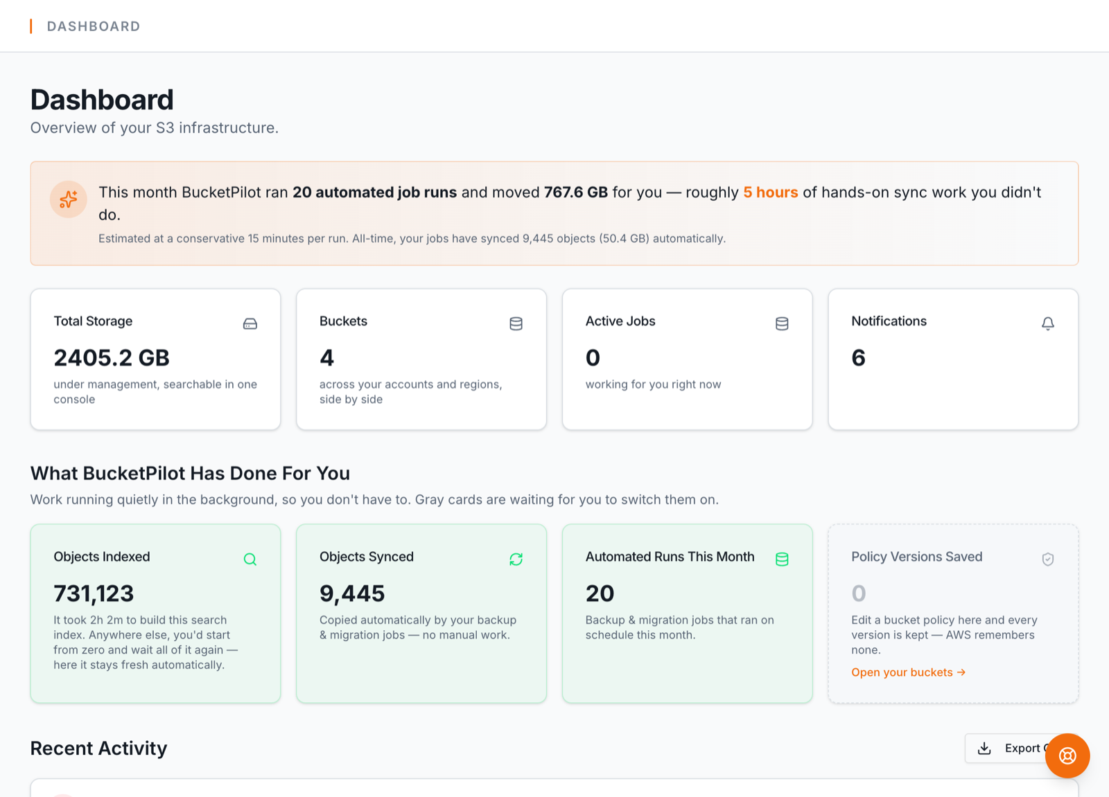Click the download icon in Export button

(984, 748)
